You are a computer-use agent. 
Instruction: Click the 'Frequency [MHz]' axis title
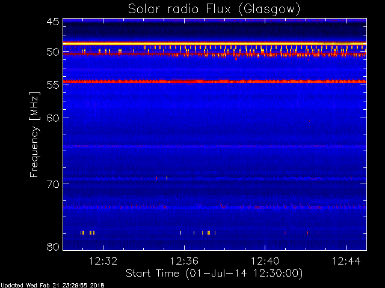coord(34,134)
